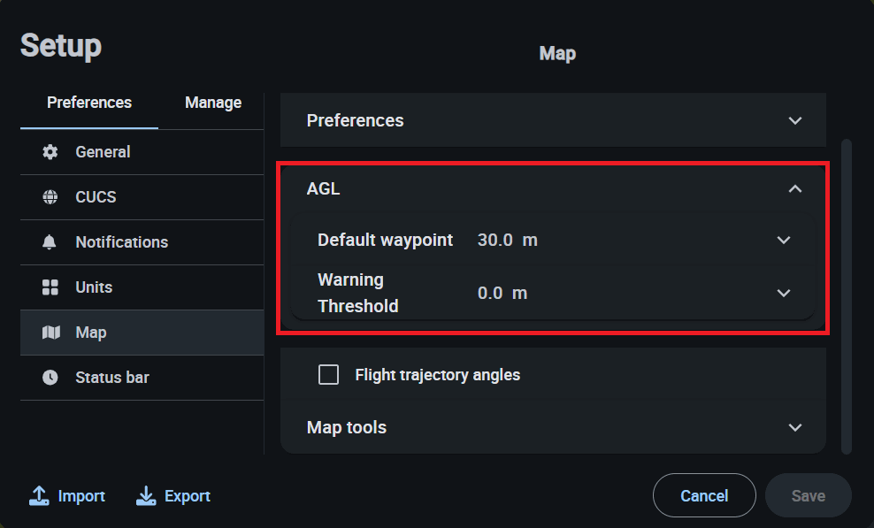The width and height of the screenshot is (874, 528).
Task: Open Warning Threshold unit dropdown
Action: click(783, 293)
